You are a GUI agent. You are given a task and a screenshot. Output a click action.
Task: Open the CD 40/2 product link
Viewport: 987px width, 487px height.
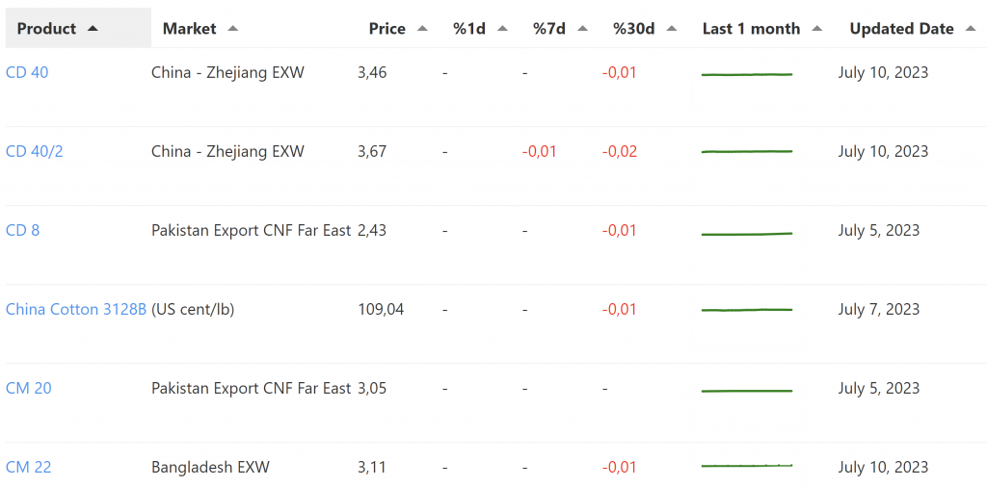[35, 151]
